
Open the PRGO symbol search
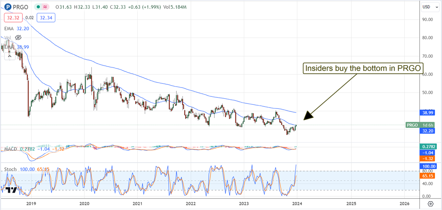click(20, 7)
